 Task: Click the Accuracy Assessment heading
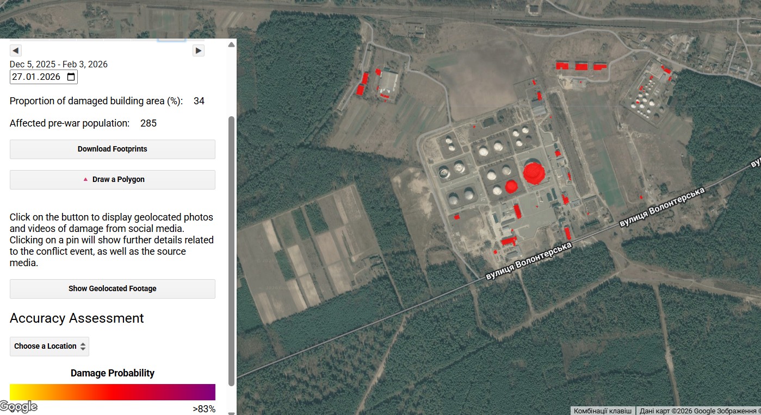click(x=77, y=318)
